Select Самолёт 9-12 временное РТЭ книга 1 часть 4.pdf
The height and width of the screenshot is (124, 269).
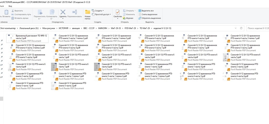(x=199, y=67)
